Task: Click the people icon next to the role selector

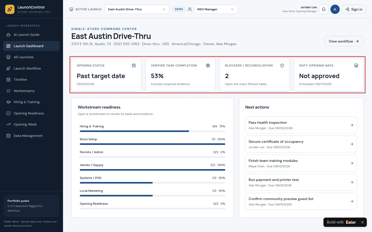Action: [190, 9]
